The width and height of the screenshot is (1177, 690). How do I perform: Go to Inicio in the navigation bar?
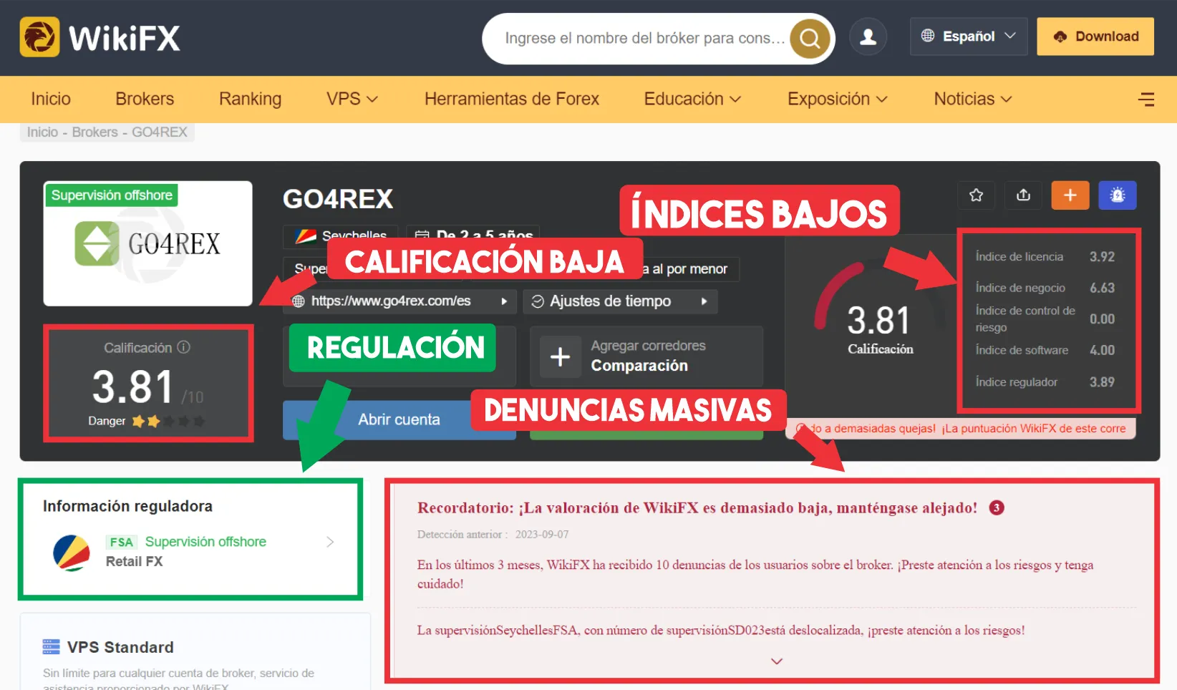(x=51, y=99)
